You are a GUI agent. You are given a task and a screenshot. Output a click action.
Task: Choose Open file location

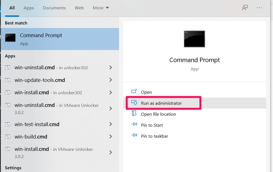pos(194,114)
